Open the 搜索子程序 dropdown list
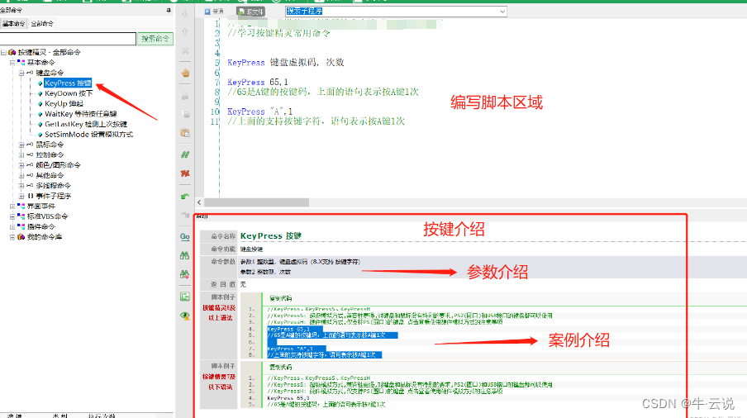The height and width of the screenshot is (418, 747). (x=502, y=12)
